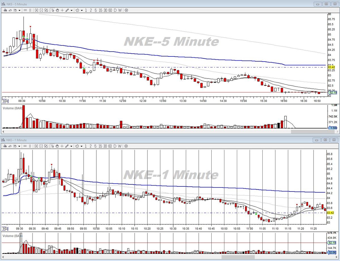
Task: Open the interval dropdown arrow in the 1 Minute toolbar
Action: (x=82, y=146)
